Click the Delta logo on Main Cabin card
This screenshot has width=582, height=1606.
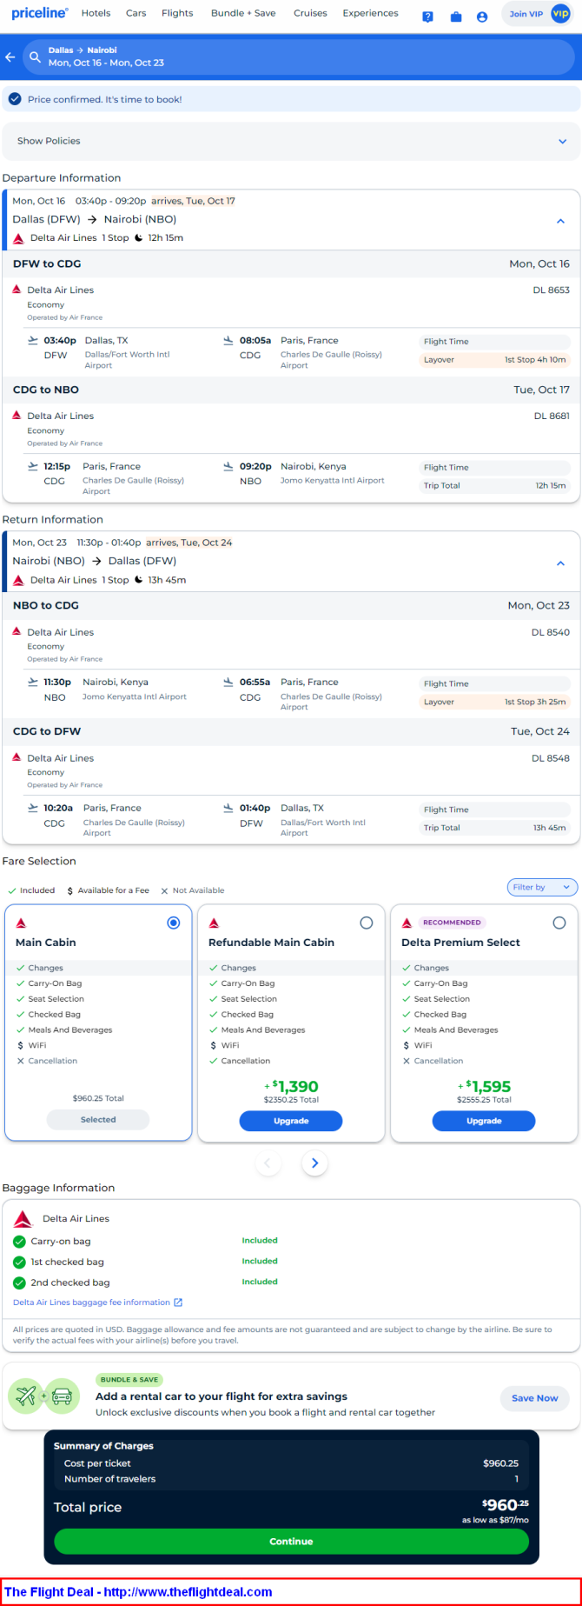point(22,923)
